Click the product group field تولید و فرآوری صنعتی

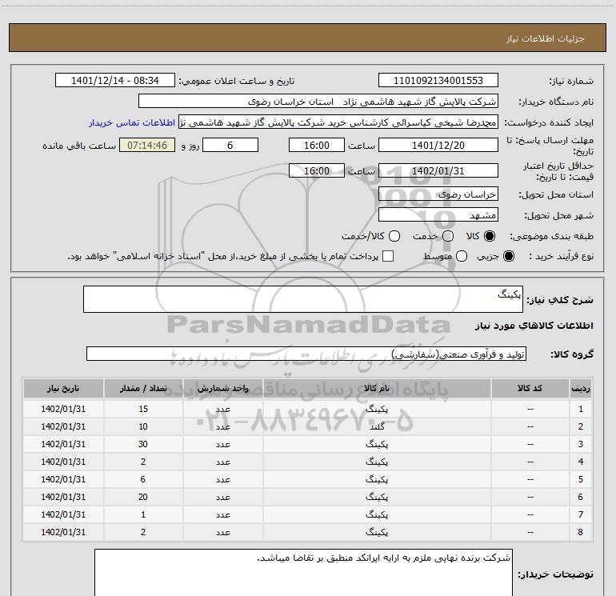point(306,354)
